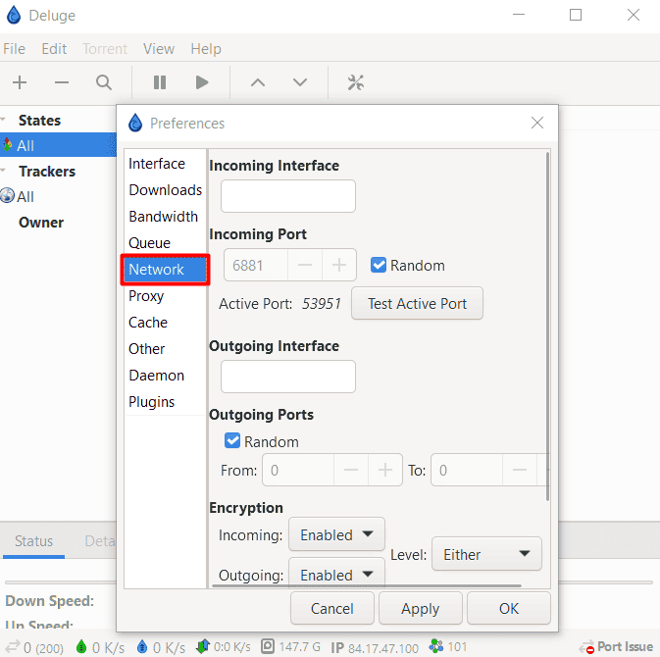Select the Bandwidth preferences category
The height and width of the screenshot is (657, 660).
point(164,217)
